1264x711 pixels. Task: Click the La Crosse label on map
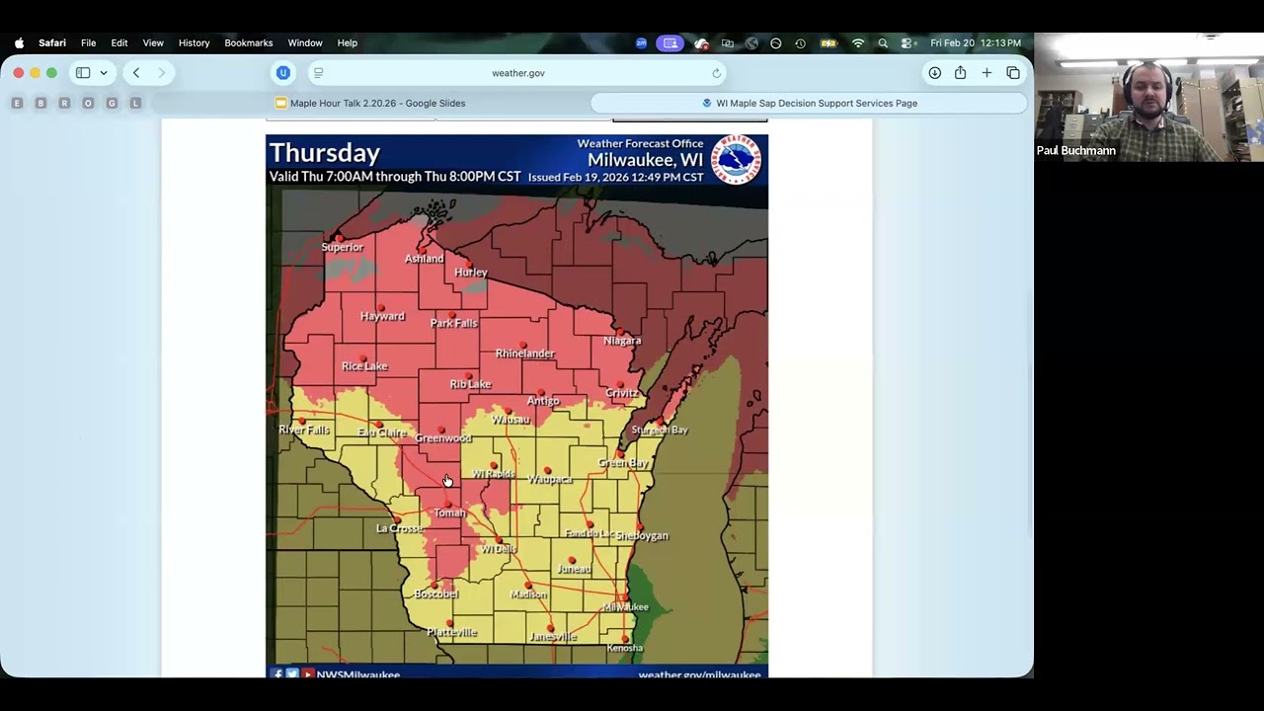pyautogui.click(x=399, y=528)
